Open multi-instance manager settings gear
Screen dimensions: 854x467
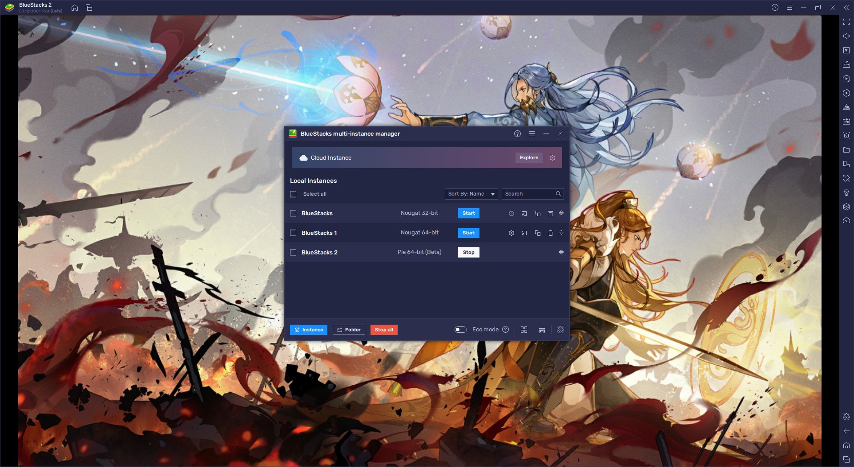tap(560, 330)
